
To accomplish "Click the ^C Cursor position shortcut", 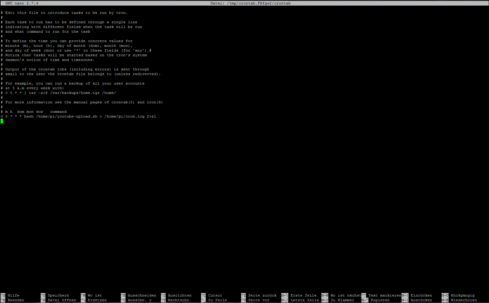I will point(212,295).
